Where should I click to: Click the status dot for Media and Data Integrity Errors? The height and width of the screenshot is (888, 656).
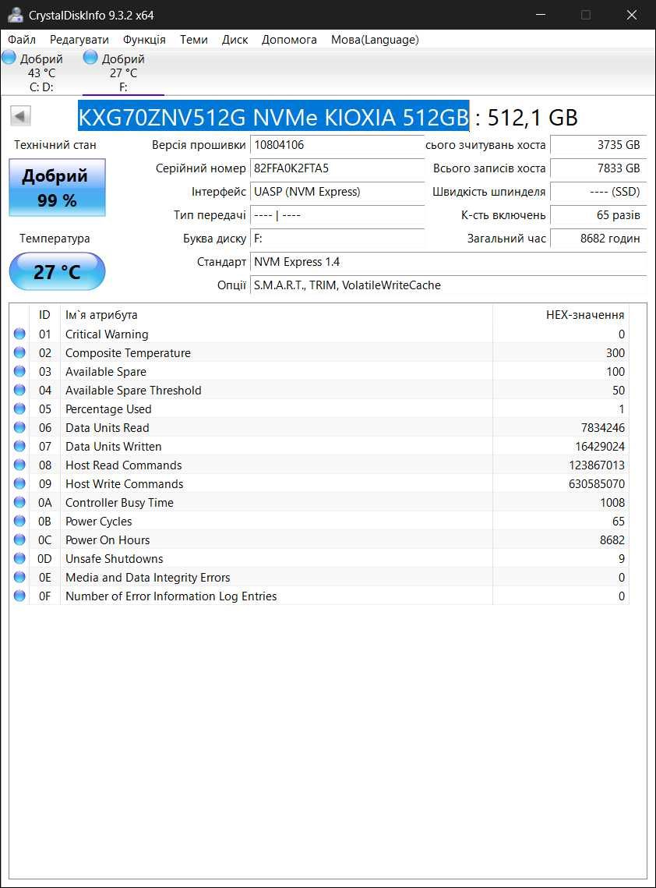[x=19, y=576]
